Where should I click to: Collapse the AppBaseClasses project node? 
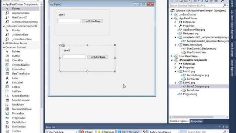171,18
